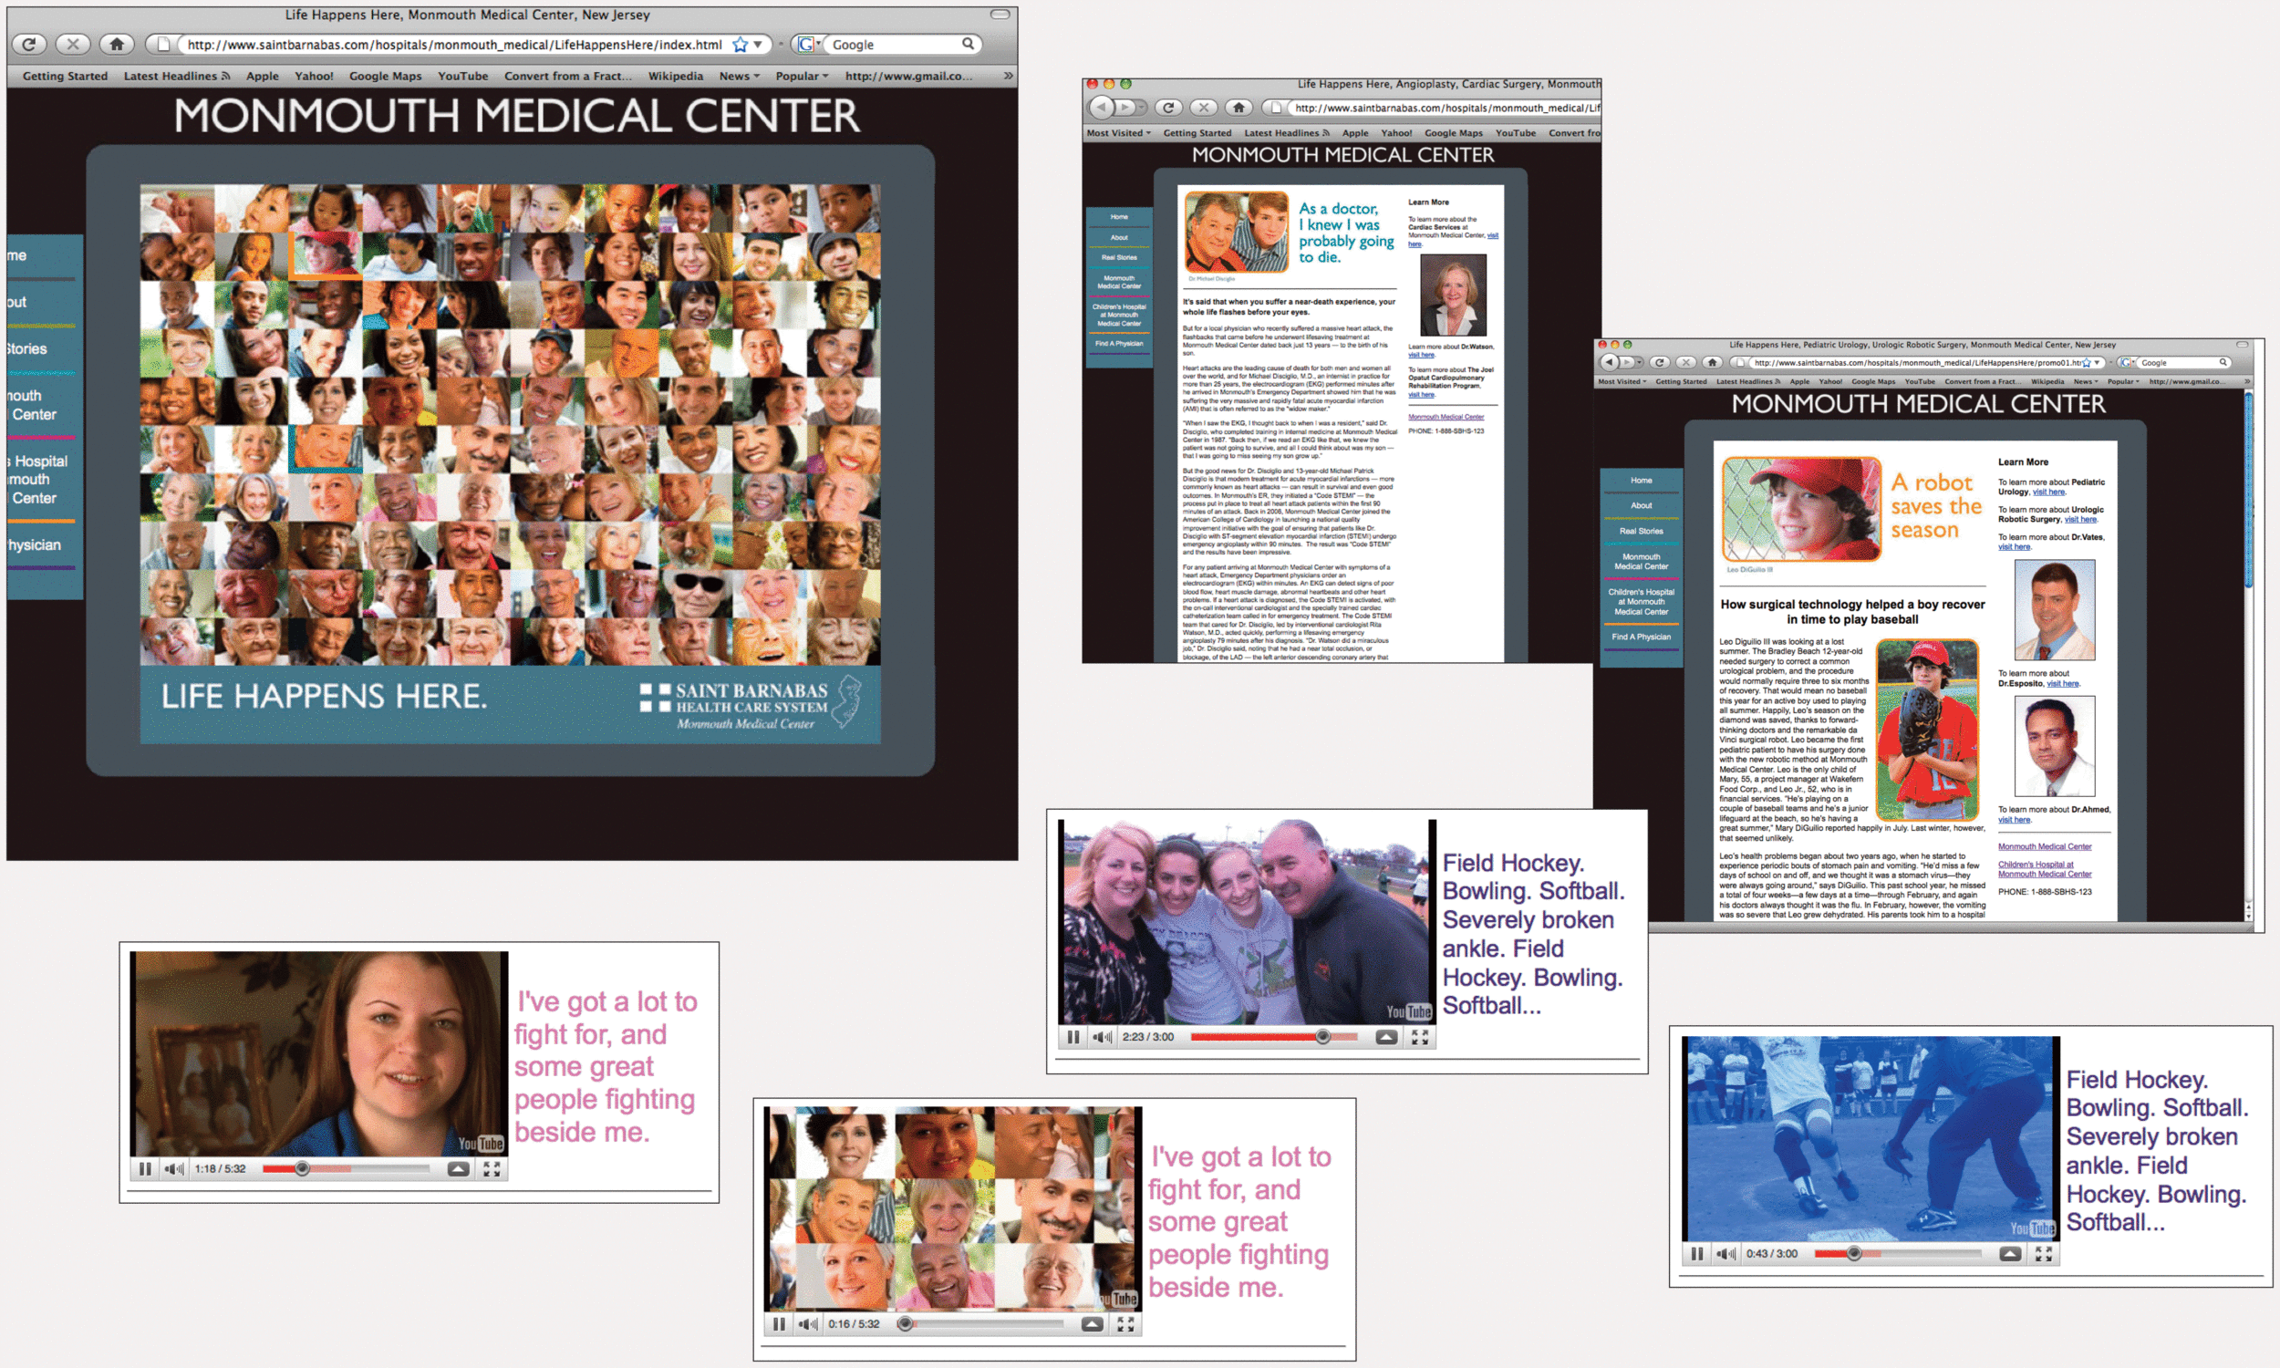Viewport: 2280px width, 1368px height.
Task: Select Home in the Angioplasty window sidebar
Action: click(x=1119, y=217)
